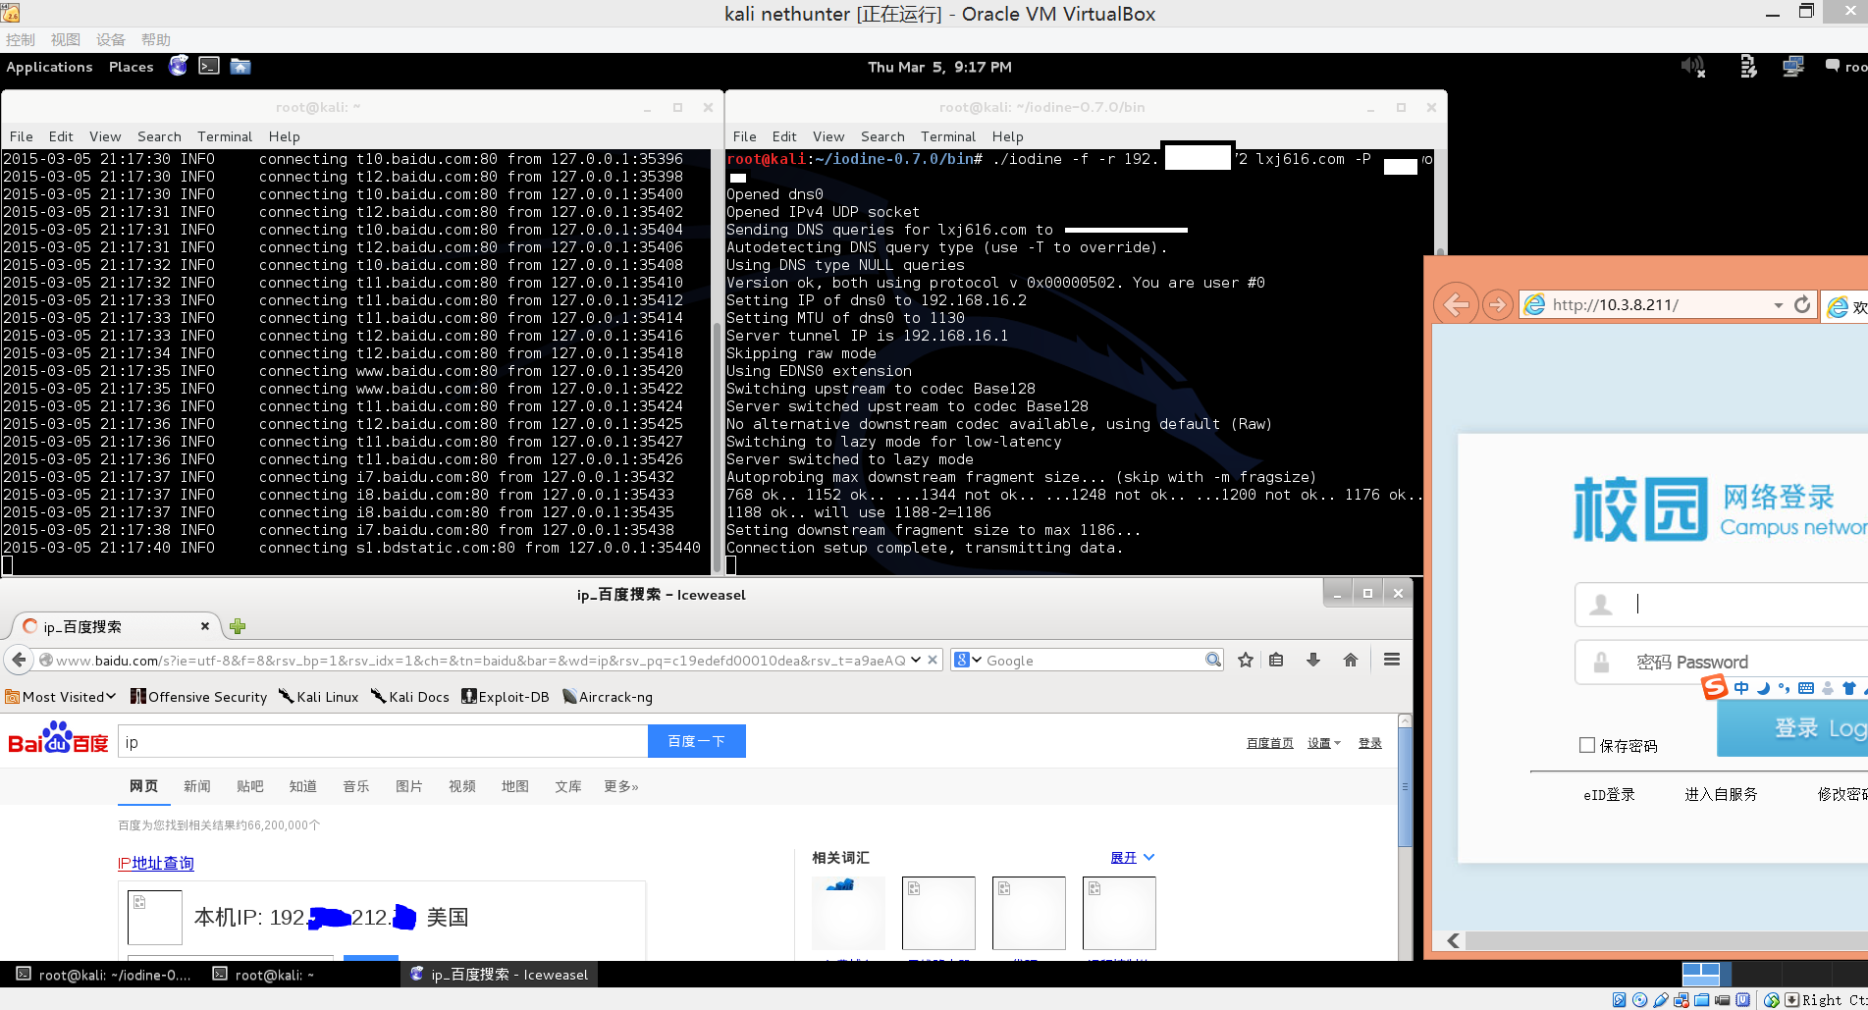The height and width of the screenshot is (1010, 1868).
Task: Switch to the Baidu 地图 tab
Action: coord(515,786)
